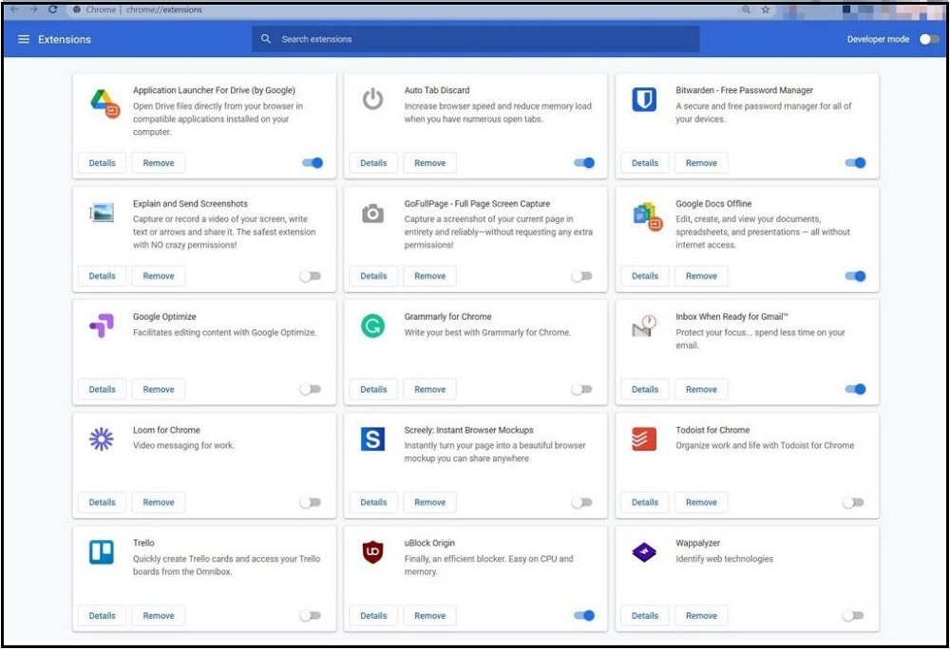Open Details for Wappalyzer

pyautogui.click(x=645, y=616)
